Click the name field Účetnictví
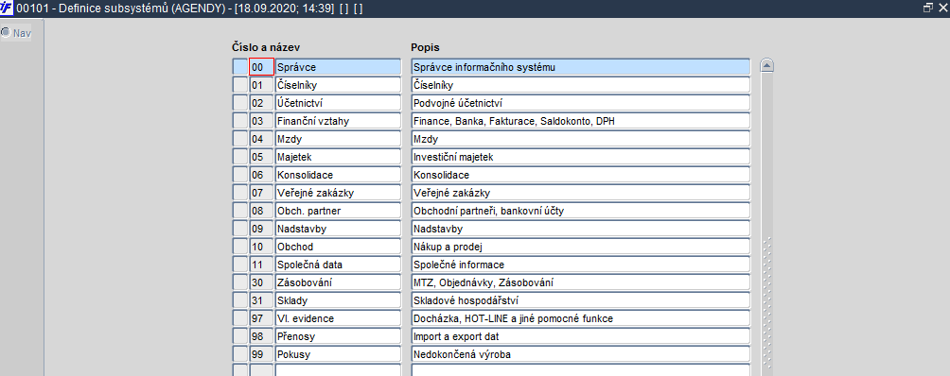The height and width of the screenshot is (376, 950). coord(338,103)
